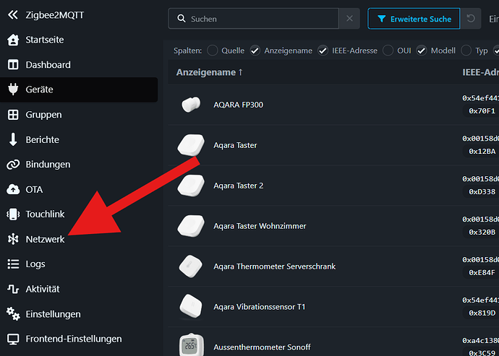Select the Bindungen link icon
This screenshot has height=356, width=499.
coord(13,165)
